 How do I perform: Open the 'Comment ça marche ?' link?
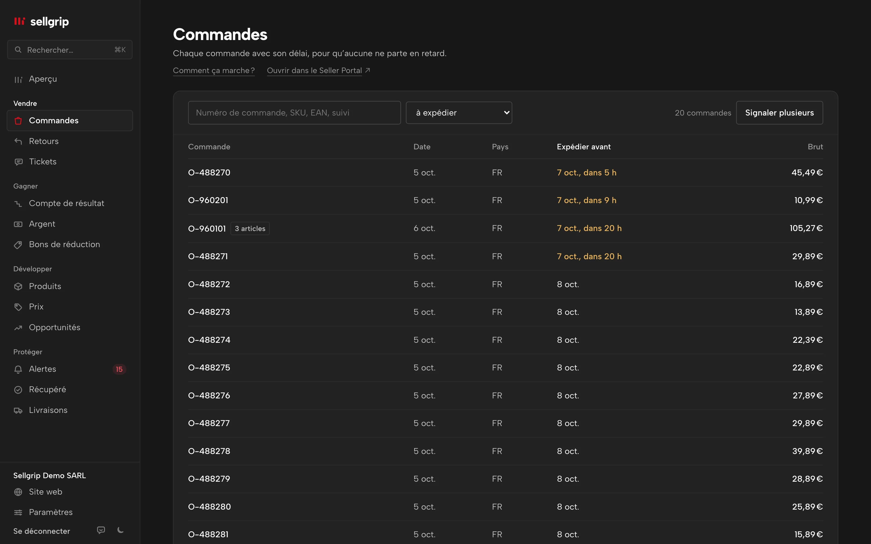(x=214, y=70)
